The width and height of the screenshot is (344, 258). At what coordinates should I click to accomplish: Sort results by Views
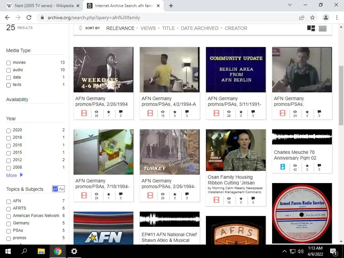tap(148, 28)
